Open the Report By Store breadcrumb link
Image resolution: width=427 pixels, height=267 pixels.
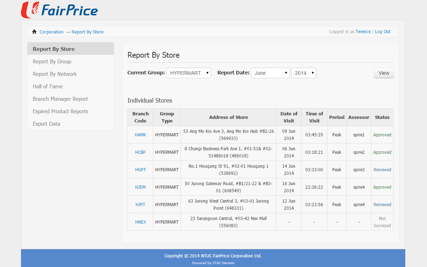[88, 32]
